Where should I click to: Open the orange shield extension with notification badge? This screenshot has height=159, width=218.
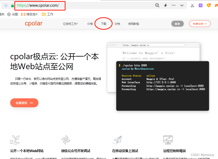[x=209, y=5]
